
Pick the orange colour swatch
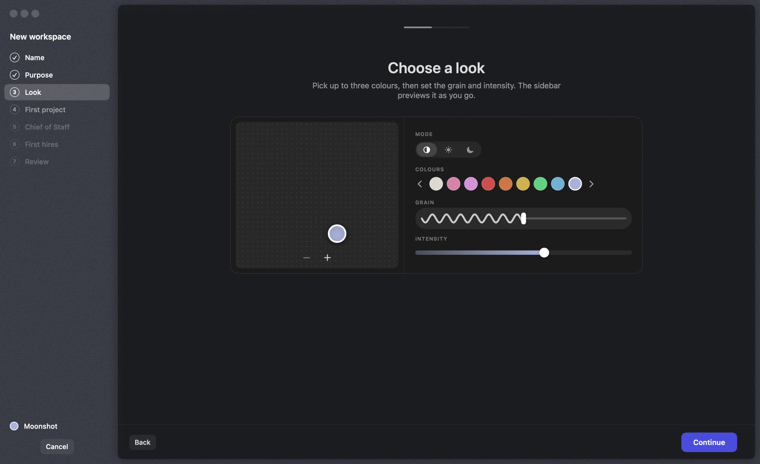[505, 184]
